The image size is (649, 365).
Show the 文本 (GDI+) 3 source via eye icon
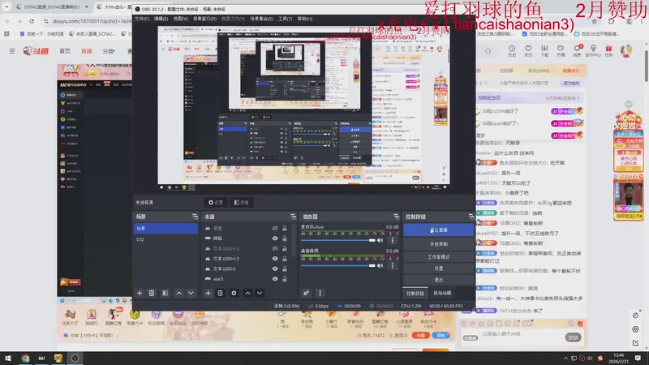click(x=275, y=248)
